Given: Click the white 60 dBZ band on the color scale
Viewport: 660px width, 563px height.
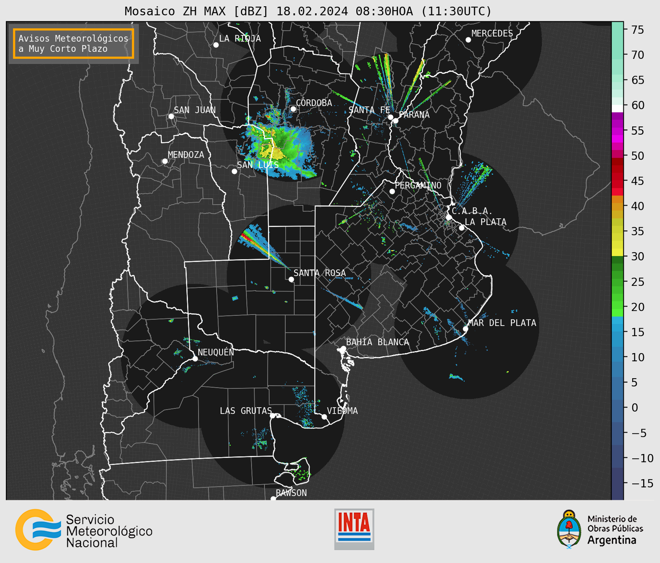Looking at the screenshot, I should pyautogui.click(x=617, y=108).
